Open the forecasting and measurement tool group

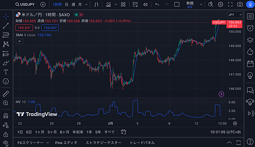(6, 54)
